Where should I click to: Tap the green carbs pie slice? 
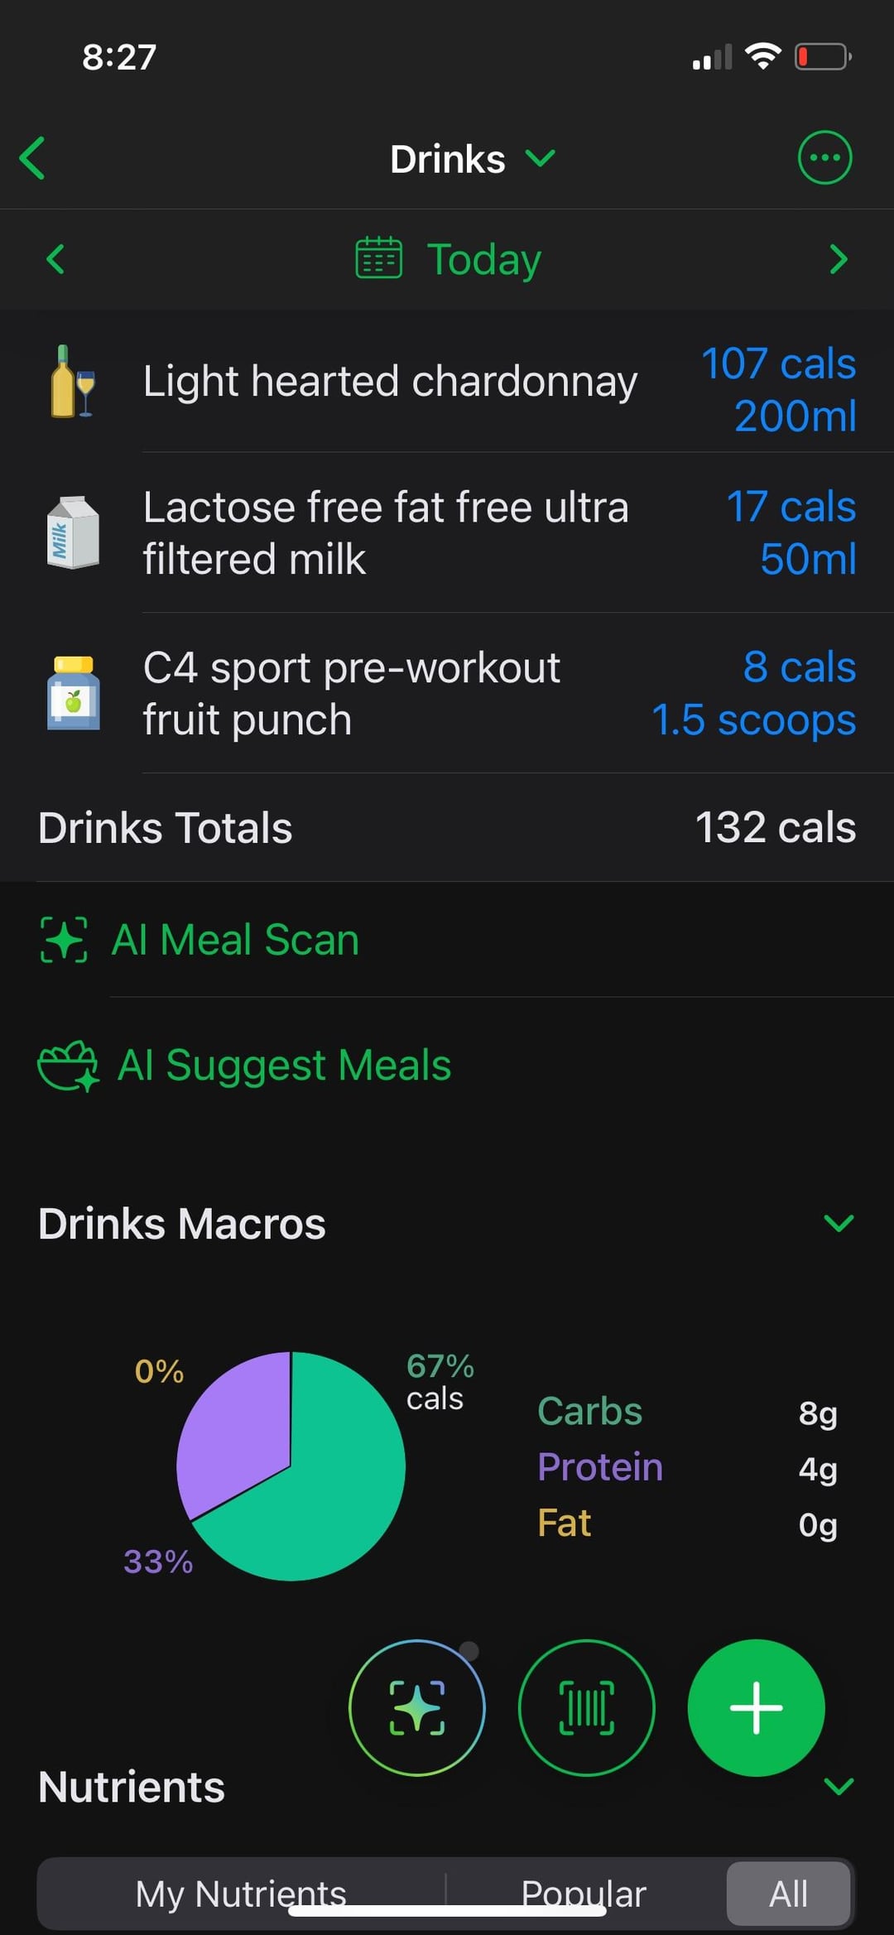tap(331, 1490)
